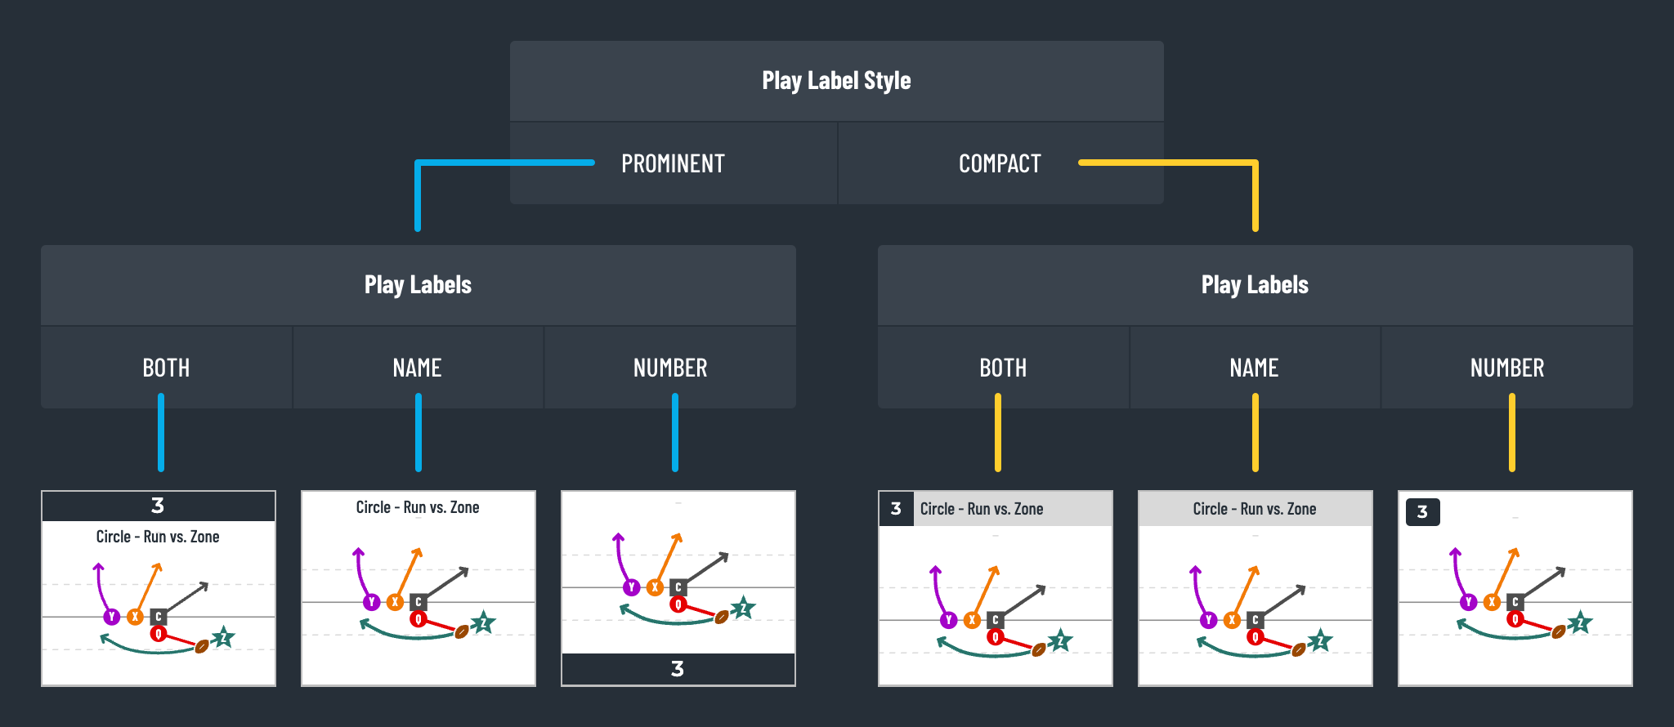1674x727 pixels.
Task: Open the prominent both-labels play thumbnail
Action: [159, 588]
